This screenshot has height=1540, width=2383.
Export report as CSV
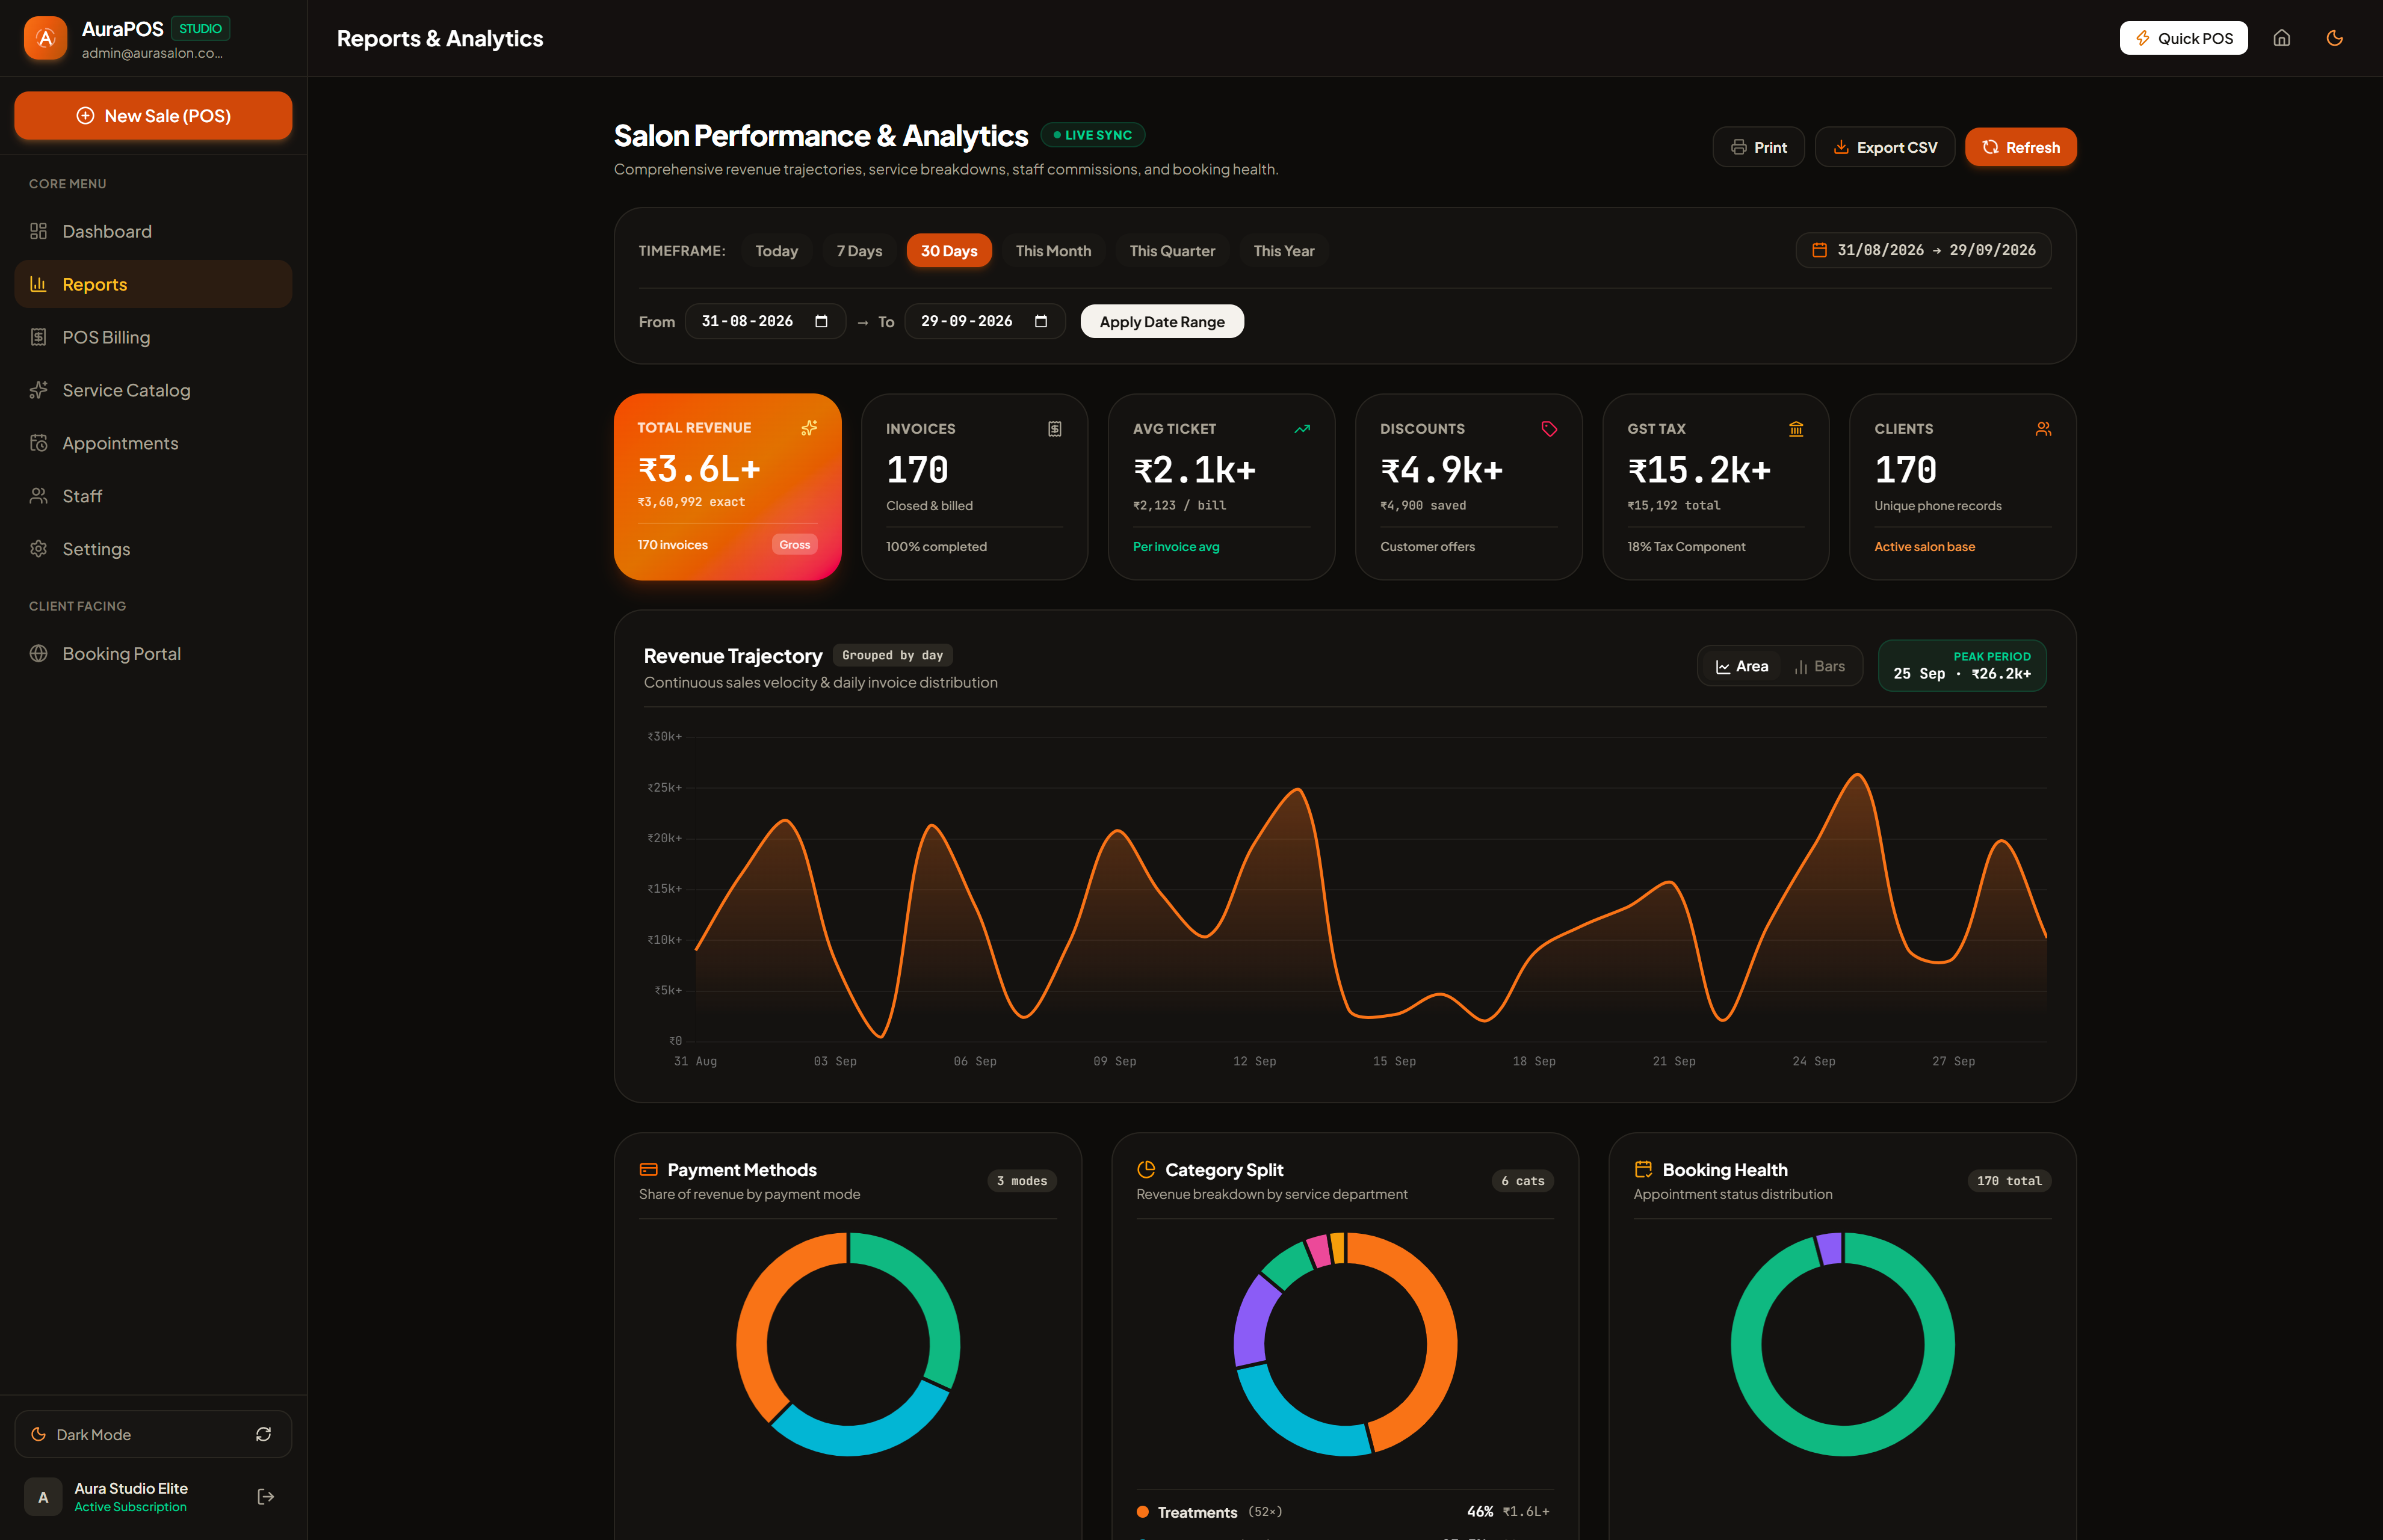1884,147
